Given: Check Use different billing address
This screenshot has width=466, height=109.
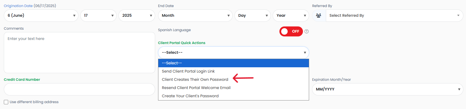Looking at the screenshot, I should tap(6, 102).
